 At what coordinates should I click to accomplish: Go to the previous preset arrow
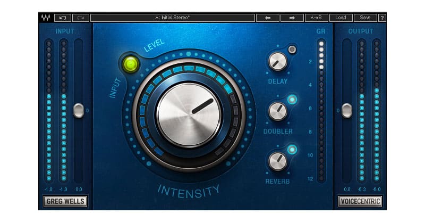click(268, 18)
